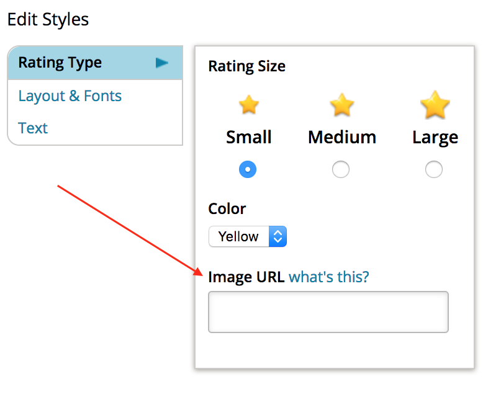Image resolution: width=501 pixels, height=397 pixels.
Task: Click the Rating Size heading
Action: coord(246,66)
